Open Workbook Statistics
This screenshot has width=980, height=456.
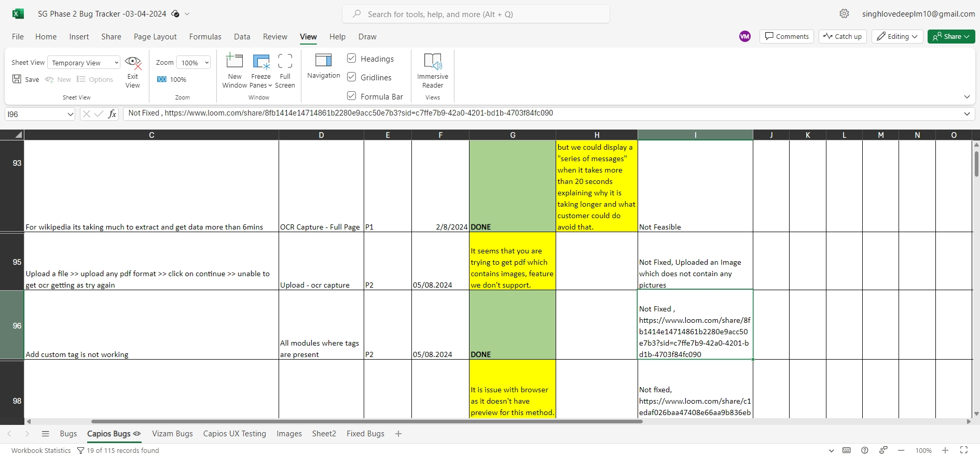click(41, 450)
